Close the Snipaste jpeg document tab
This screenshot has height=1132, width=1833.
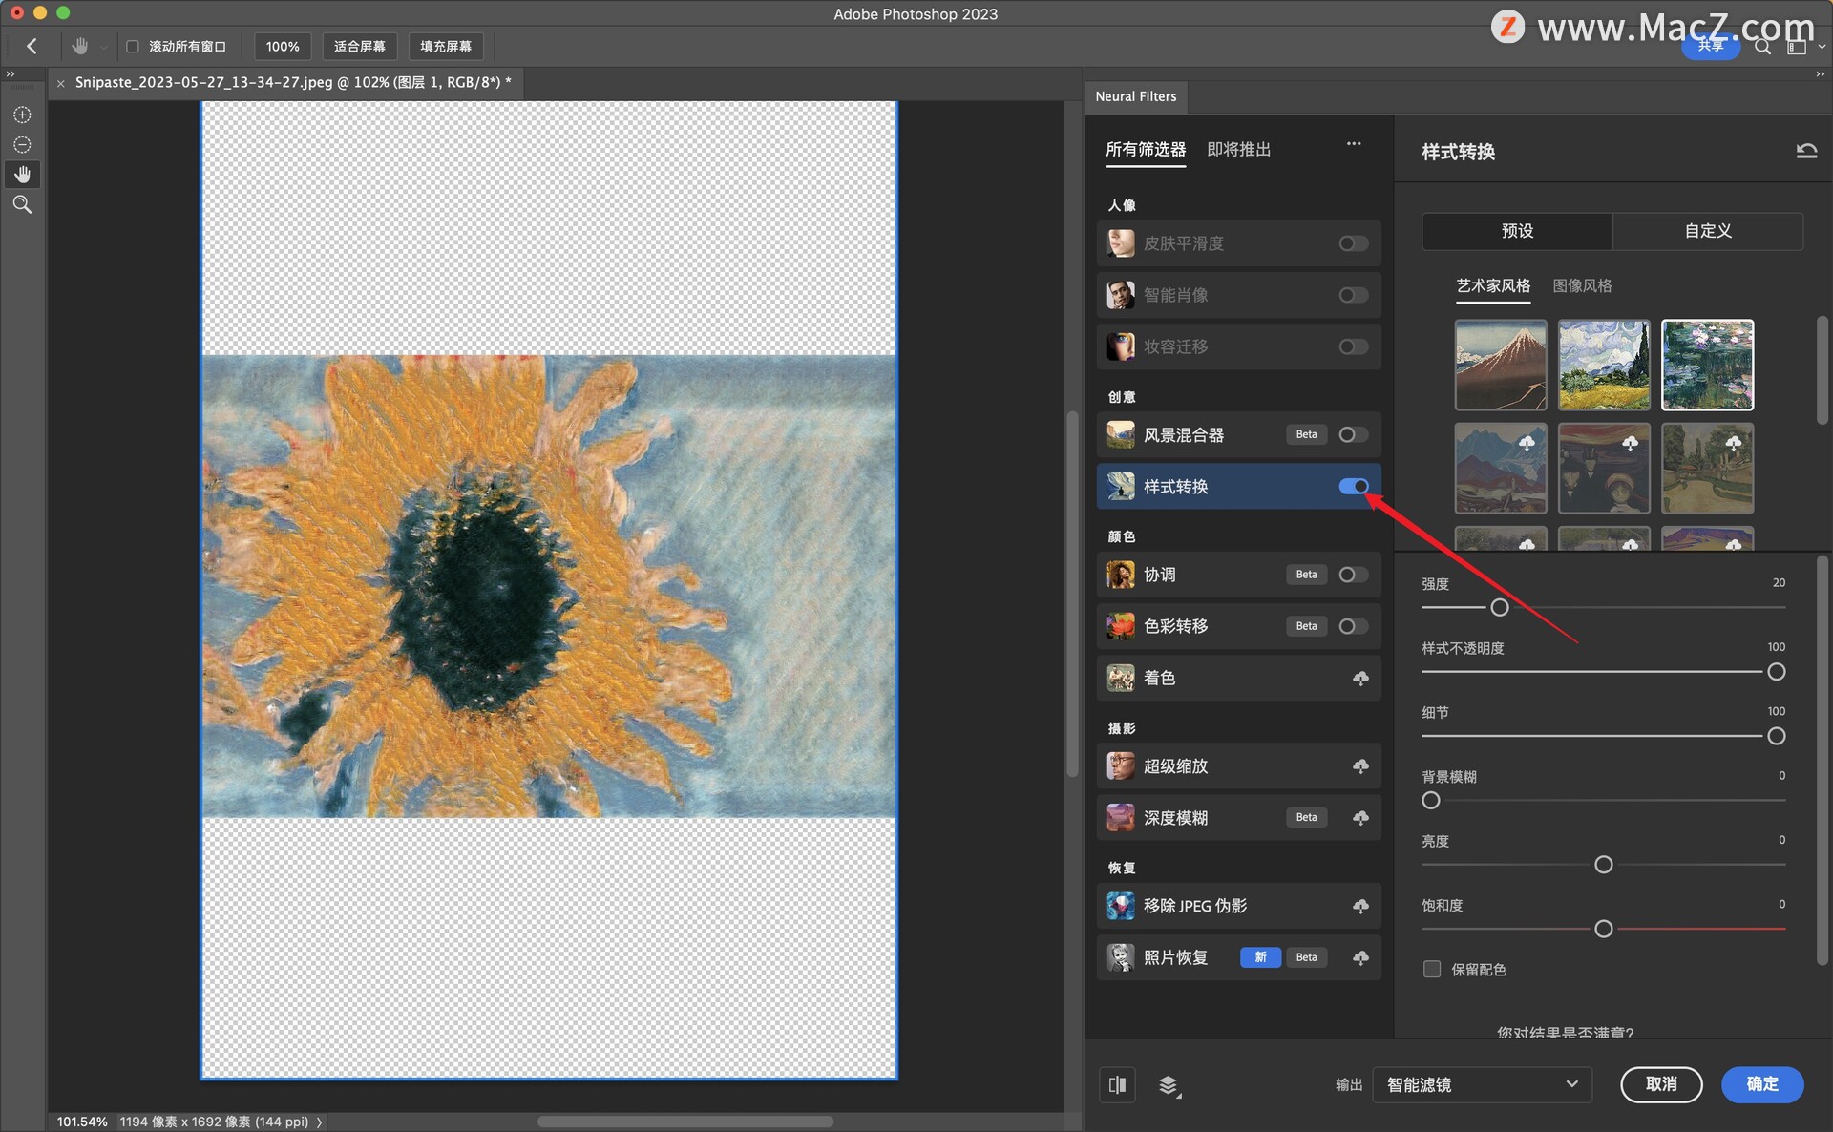61,83
